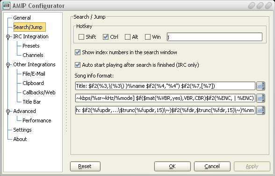Click the Reset button

(85, 166)
